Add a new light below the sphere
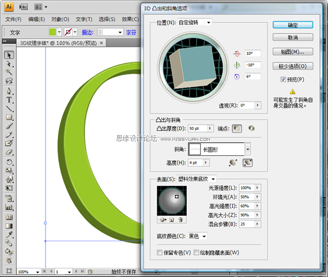Screen dimensions: 328x277 pyautogui.click(x=172, y=220)
